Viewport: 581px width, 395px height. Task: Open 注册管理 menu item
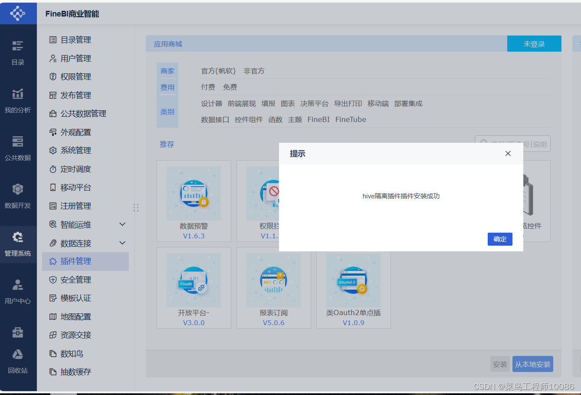85,206
